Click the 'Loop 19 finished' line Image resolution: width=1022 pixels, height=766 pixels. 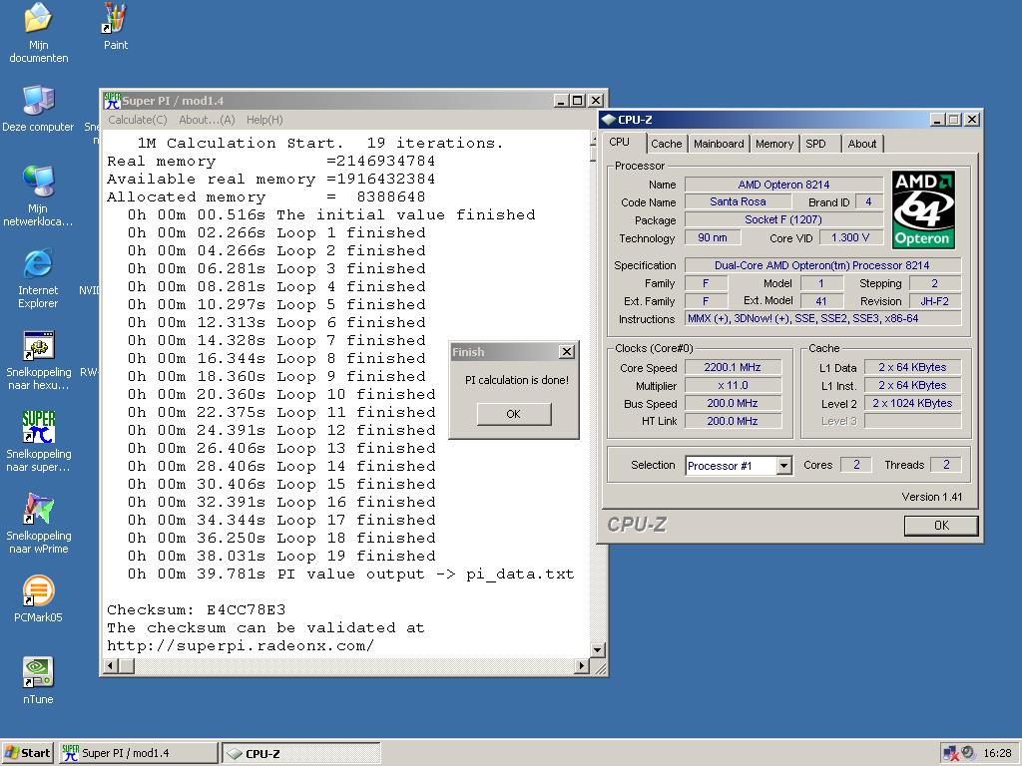point(281,557)
